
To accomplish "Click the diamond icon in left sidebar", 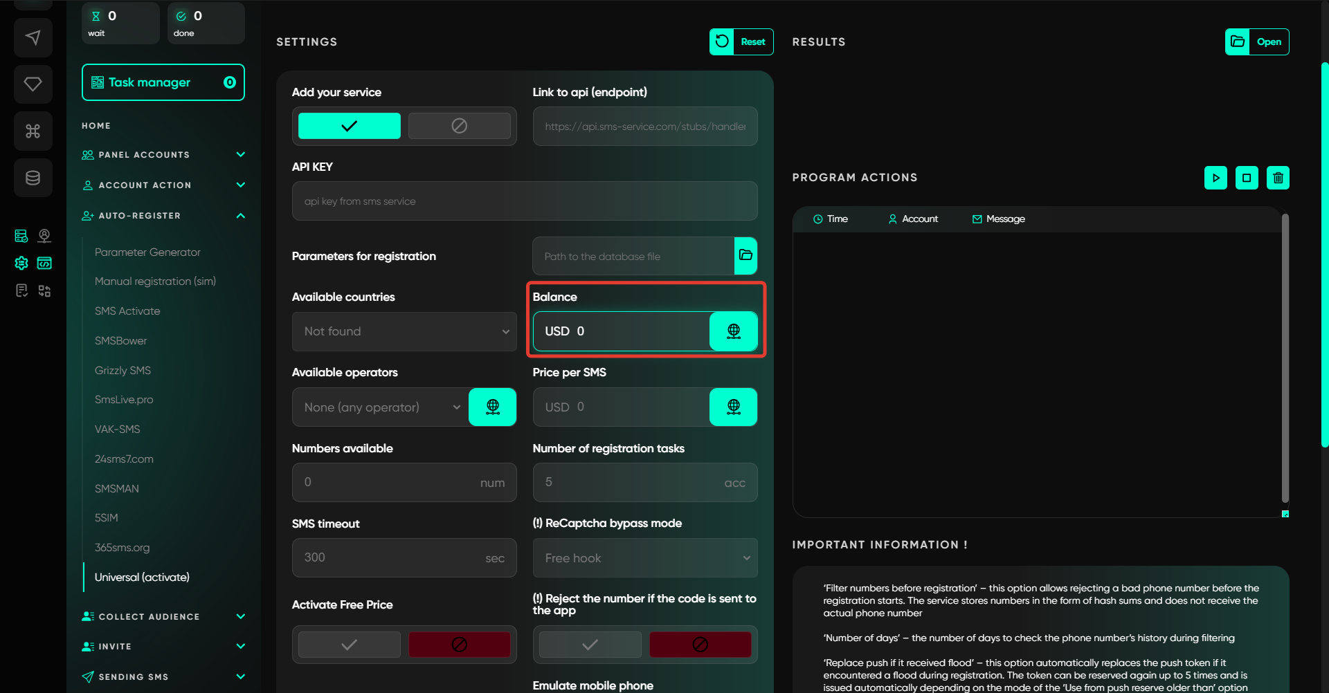I will click(33, 84).
